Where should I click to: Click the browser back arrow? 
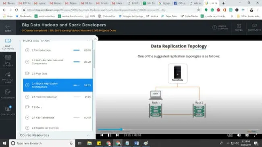coord(4,10)
